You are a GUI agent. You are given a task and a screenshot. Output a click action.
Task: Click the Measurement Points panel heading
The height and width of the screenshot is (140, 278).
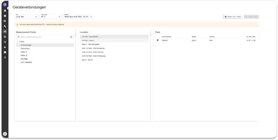pyautogui.click(x=26, y=32)
